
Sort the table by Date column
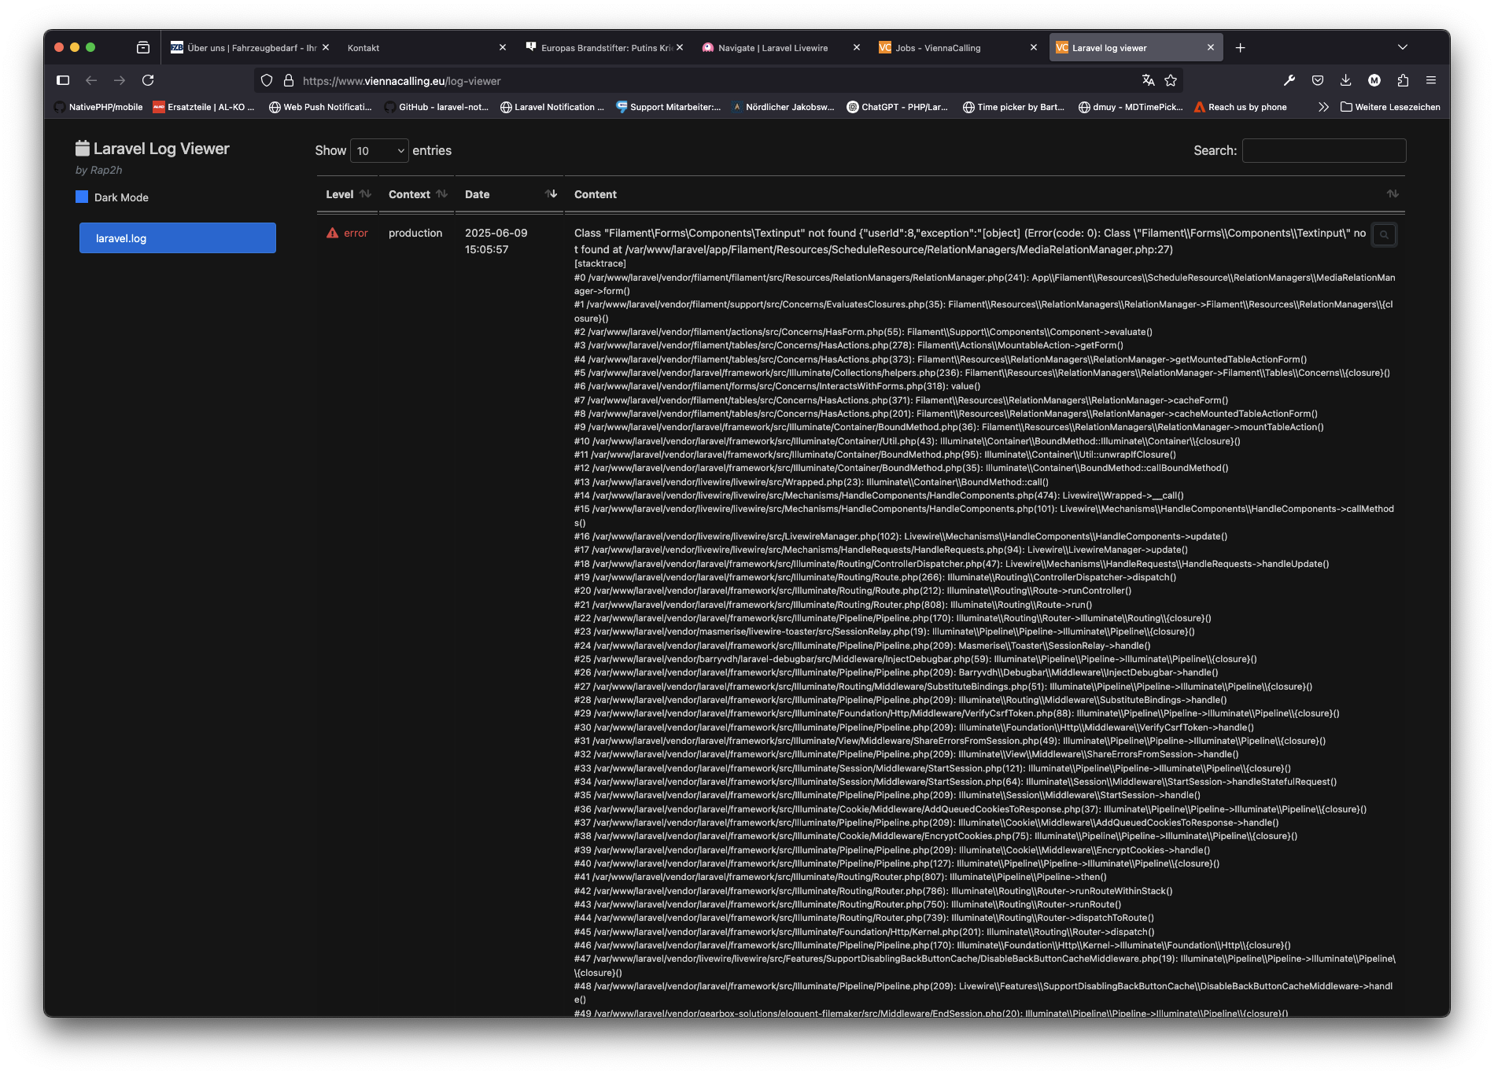[x=509, y=194]
